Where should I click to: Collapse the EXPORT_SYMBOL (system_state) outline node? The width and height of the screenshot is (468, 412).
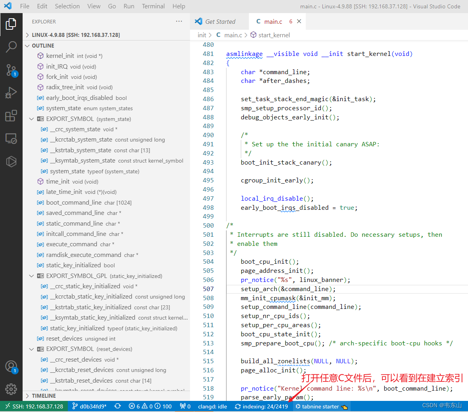pos(31,119)
